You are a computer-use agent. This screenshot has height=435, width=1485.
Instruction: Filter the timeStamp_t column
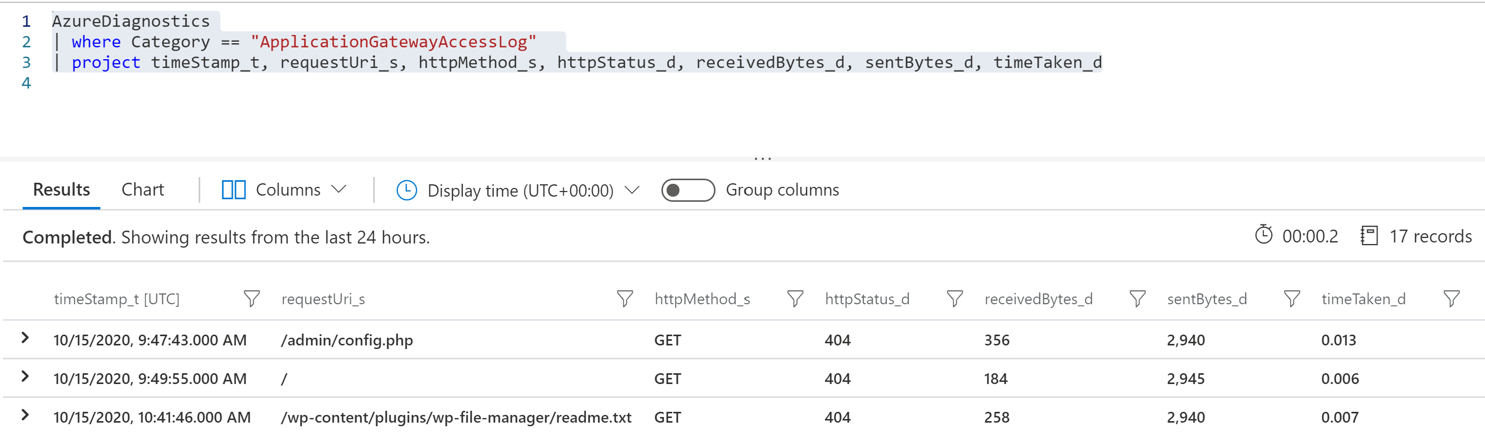251,299
